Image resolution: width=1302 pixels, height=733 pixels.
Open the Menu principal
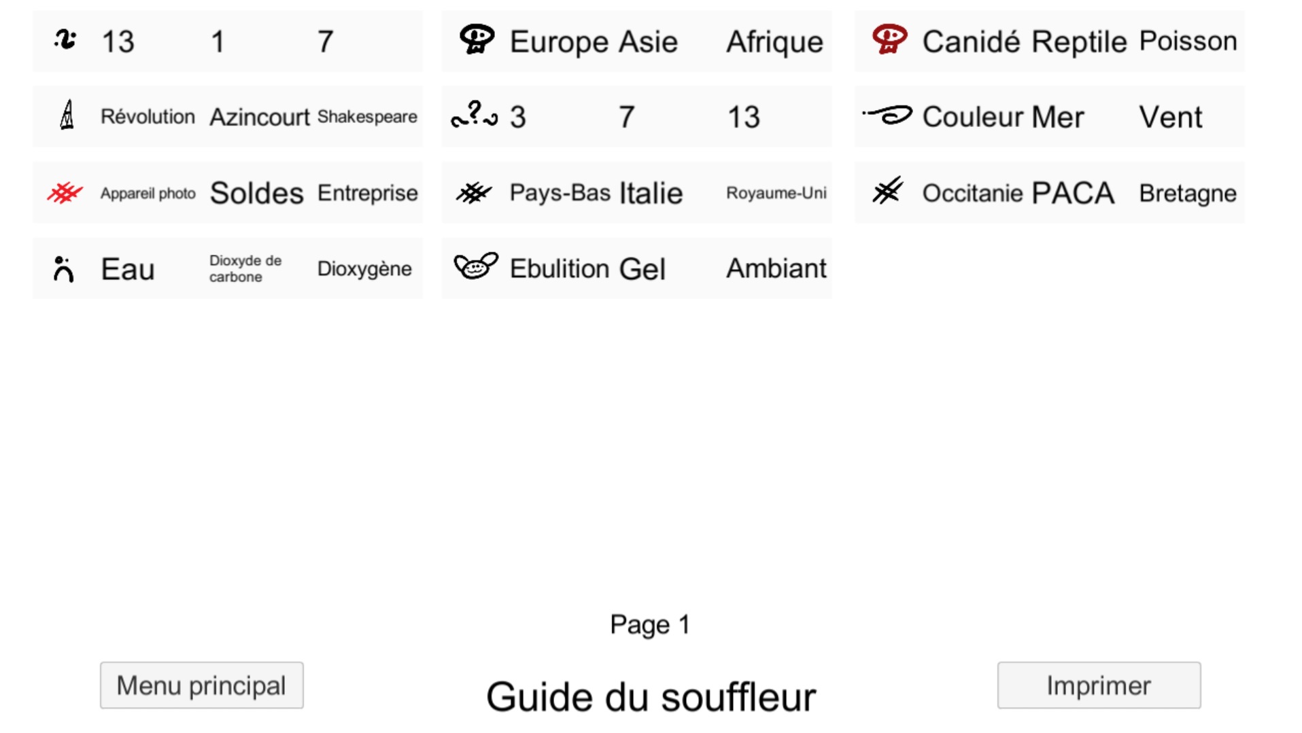(202, 685)
